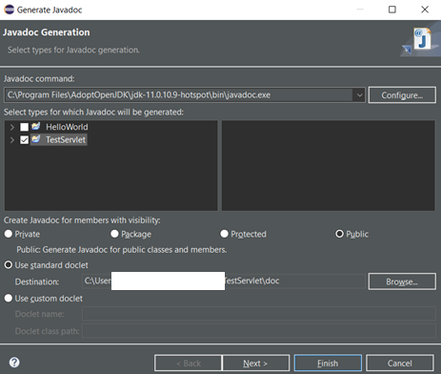Viewport: 441px width, 374px height.
Task: Enable Use custom doclet option
Action: (x=9, y=298)
